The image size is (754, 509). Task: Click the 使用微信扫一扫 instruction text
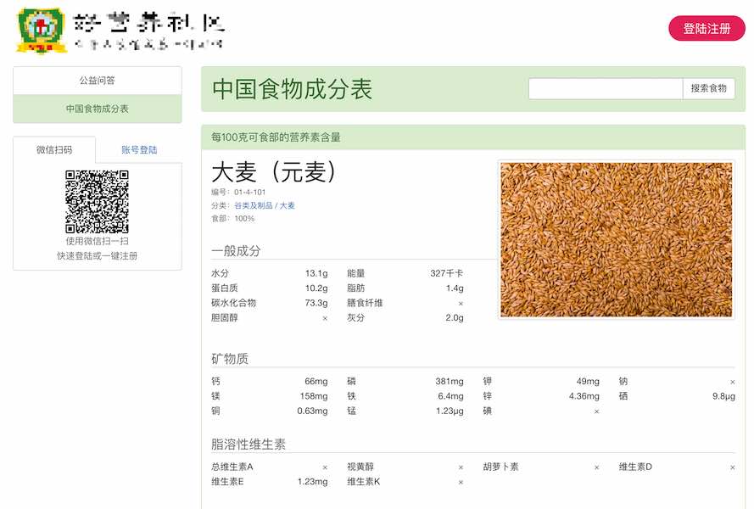tap(98, 242)
